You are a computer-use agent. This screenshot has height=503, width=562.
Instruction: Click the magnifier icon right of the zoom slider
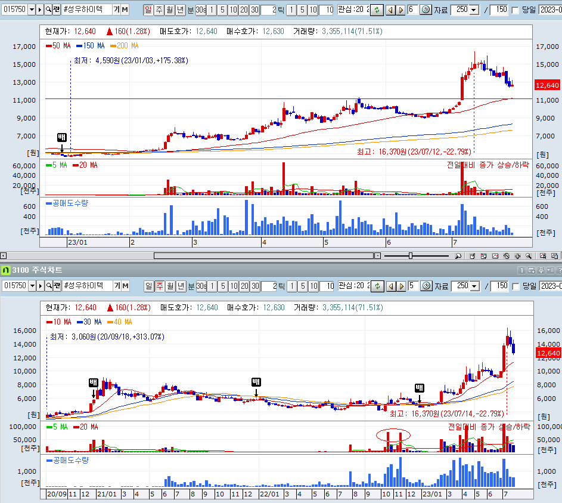tap(458, 256)
